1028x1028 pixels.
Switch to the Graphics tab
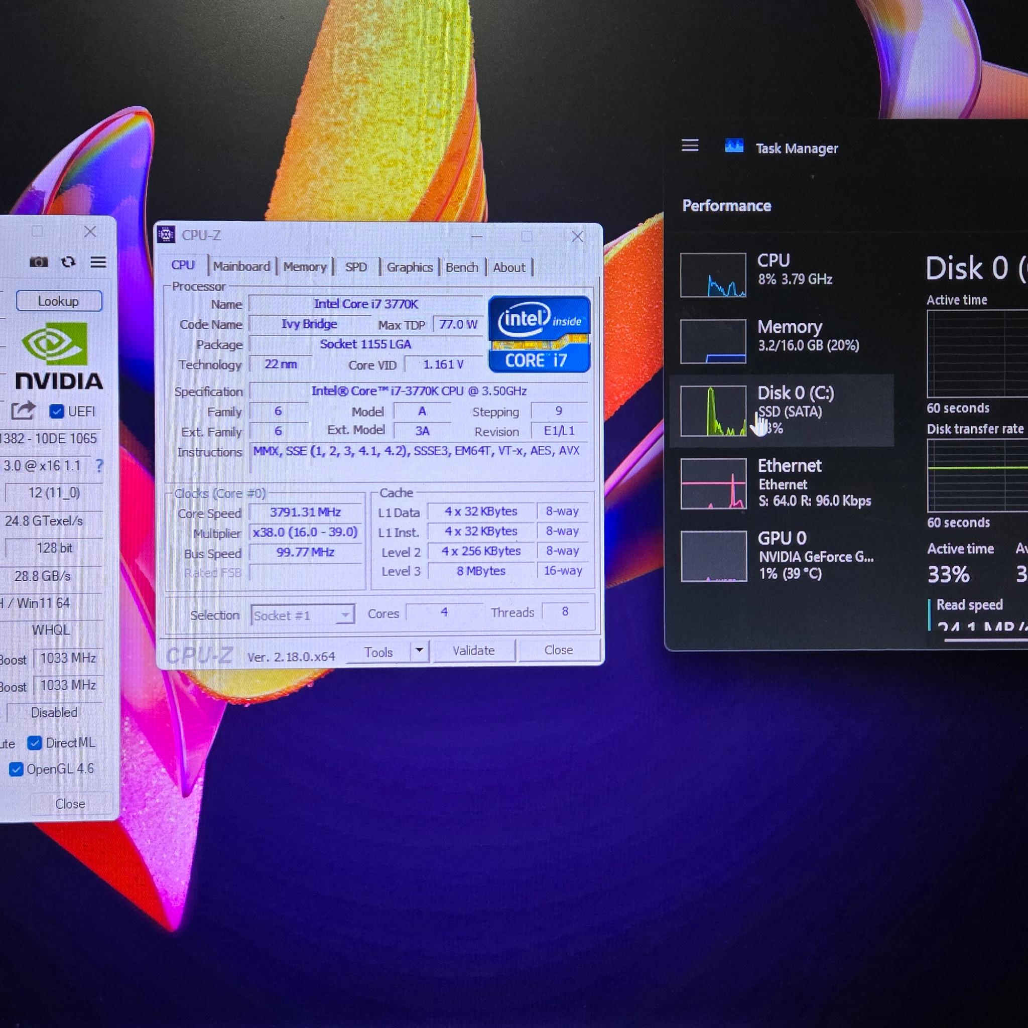(410, 267)
